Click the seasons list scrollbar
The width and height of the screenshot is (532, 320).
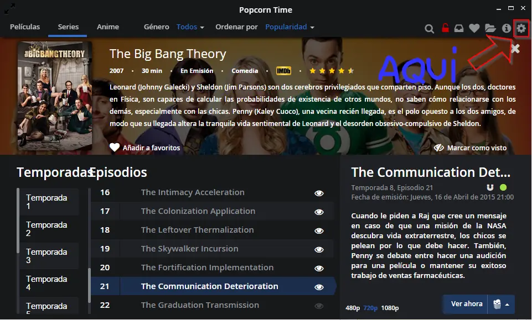click(18, 221)
